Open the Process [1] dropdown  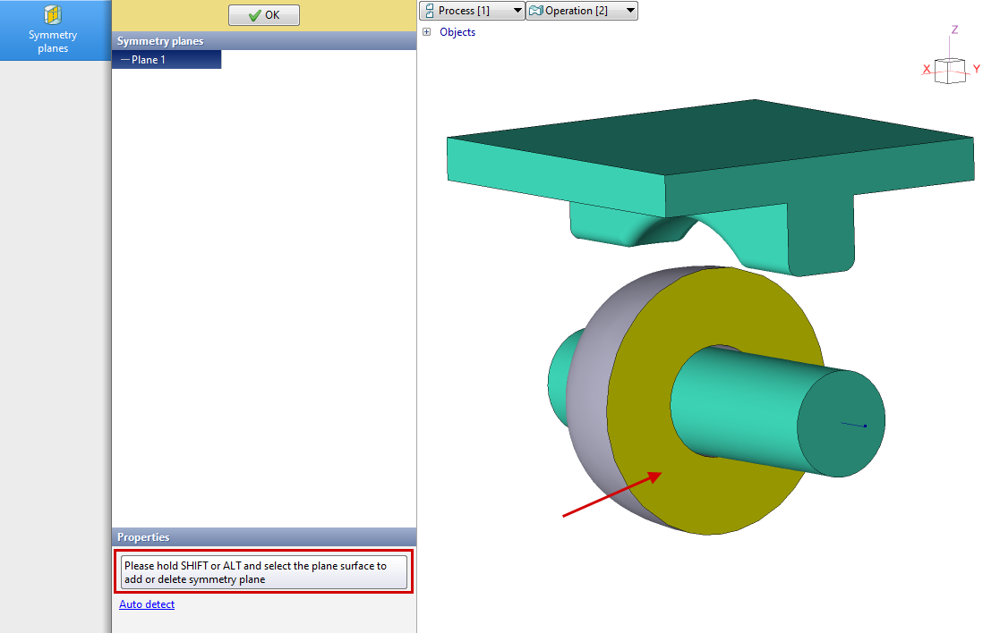tap(472, 11)
